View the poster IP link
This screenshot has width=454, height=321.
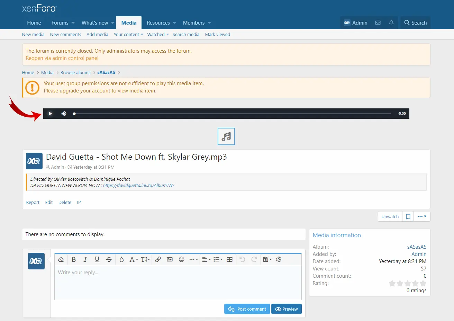(79, 203)
